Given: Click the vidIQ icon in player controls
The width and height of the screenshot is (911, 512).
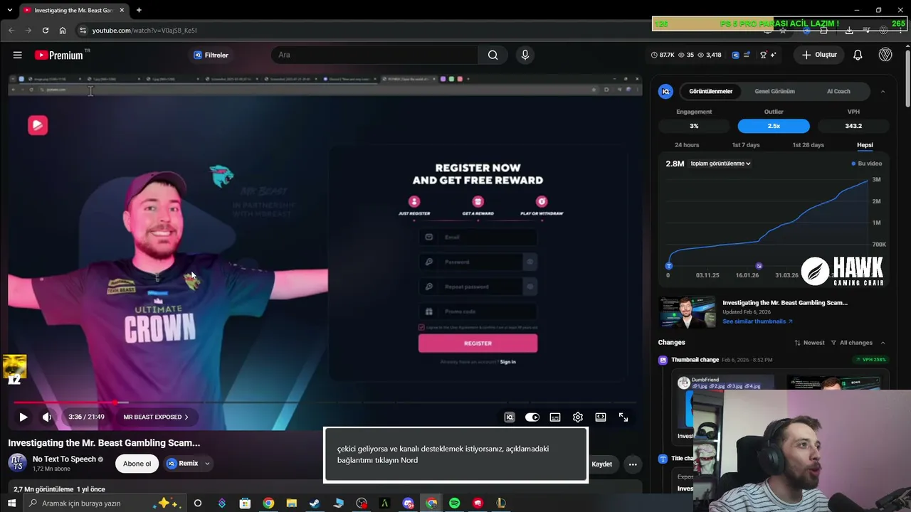Looking at the screenshot, I should coord(510,417).
